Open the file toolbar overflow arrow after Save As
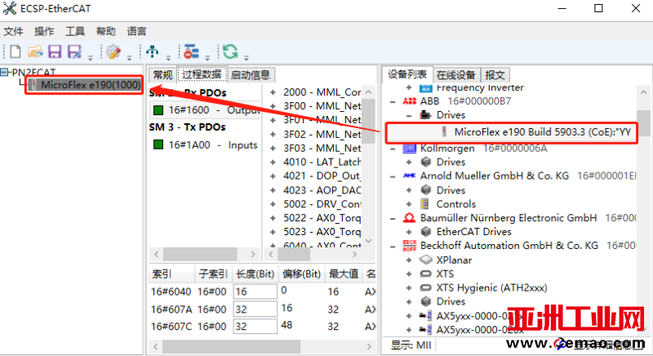653x356 pixels. (91, 58)
